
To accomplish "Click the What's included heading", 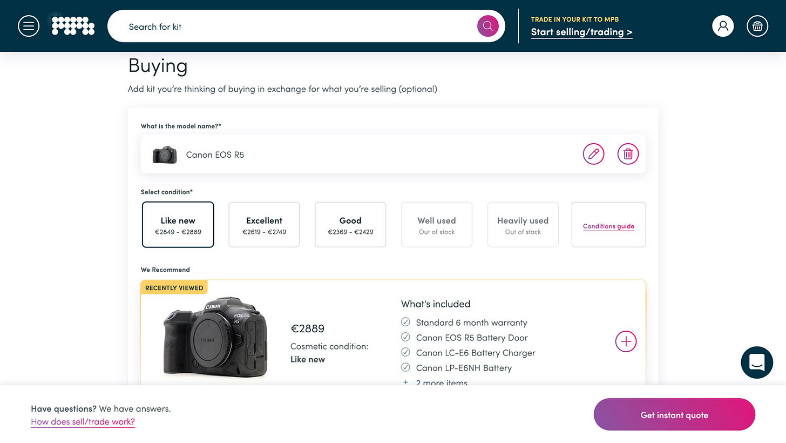I will click(x=436, y=304).
